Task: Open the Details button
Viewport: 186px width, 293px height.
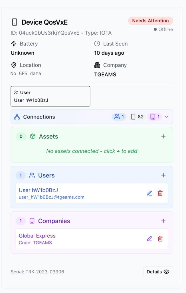Action: click(158, 272)
